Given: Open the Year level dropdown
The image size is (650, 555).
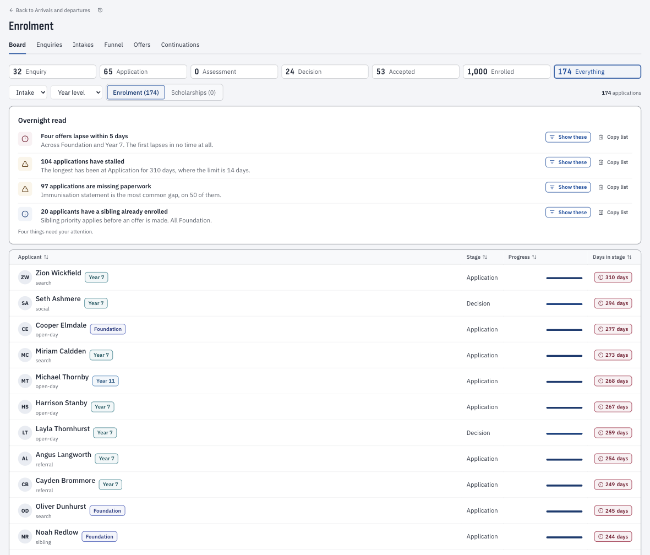Looking at the screenshot, I should click(x=77, y=92).
